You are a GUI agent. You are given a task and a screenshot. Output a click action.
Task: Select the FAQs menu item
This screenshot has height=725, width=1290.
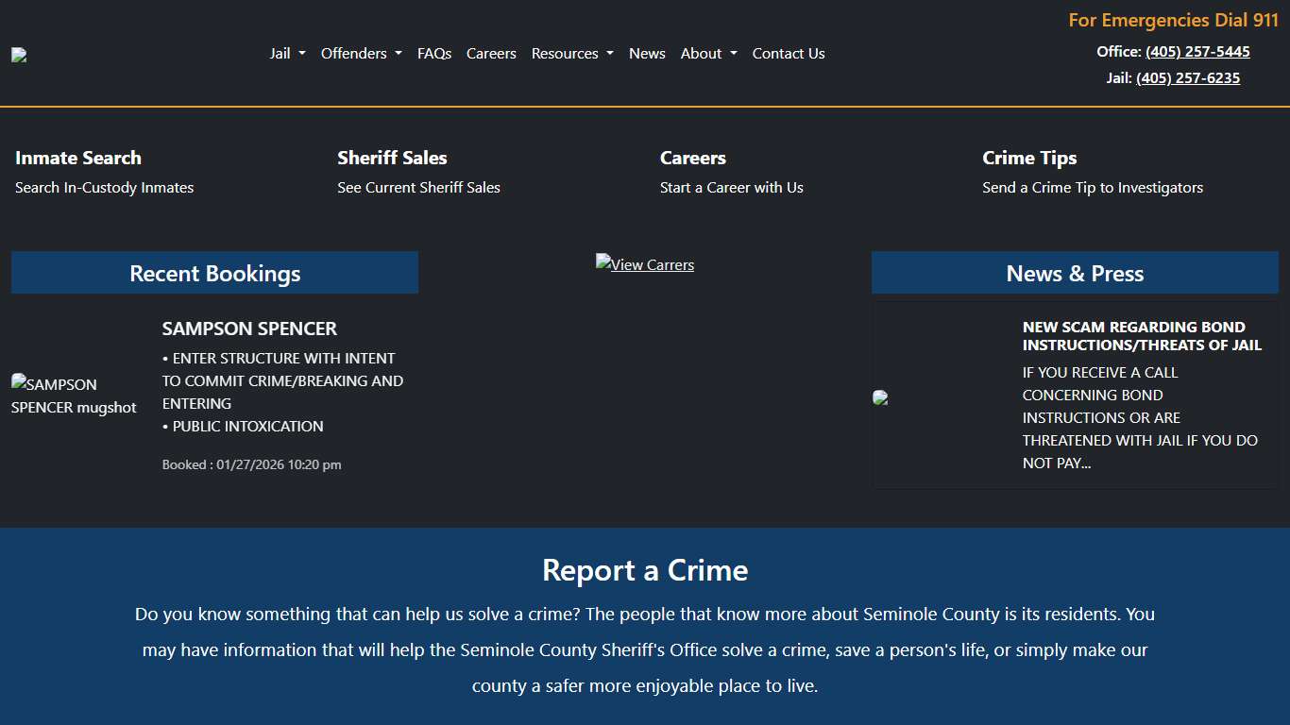point(434,54)
